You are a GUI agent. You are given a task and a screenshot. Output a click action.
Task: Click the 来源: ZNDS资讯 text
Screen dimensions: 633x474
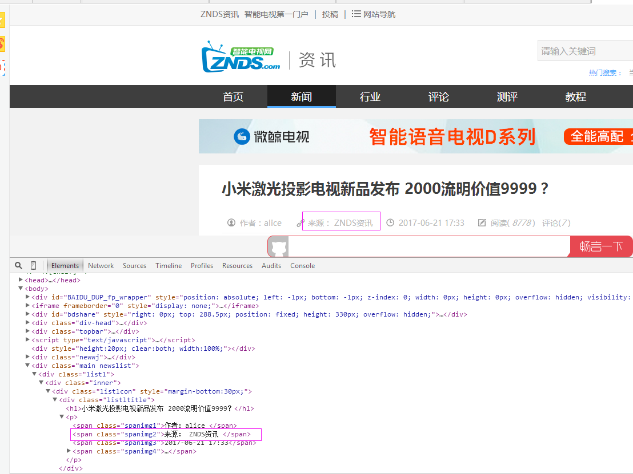(340, 223)
